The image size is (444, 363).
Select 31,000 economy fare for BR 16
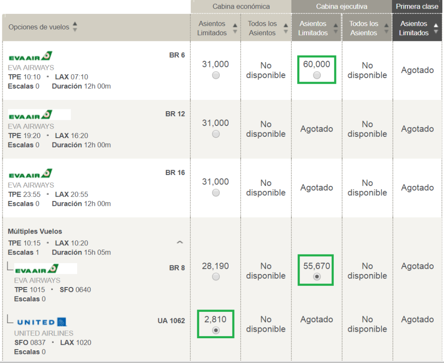pos(216,193)
